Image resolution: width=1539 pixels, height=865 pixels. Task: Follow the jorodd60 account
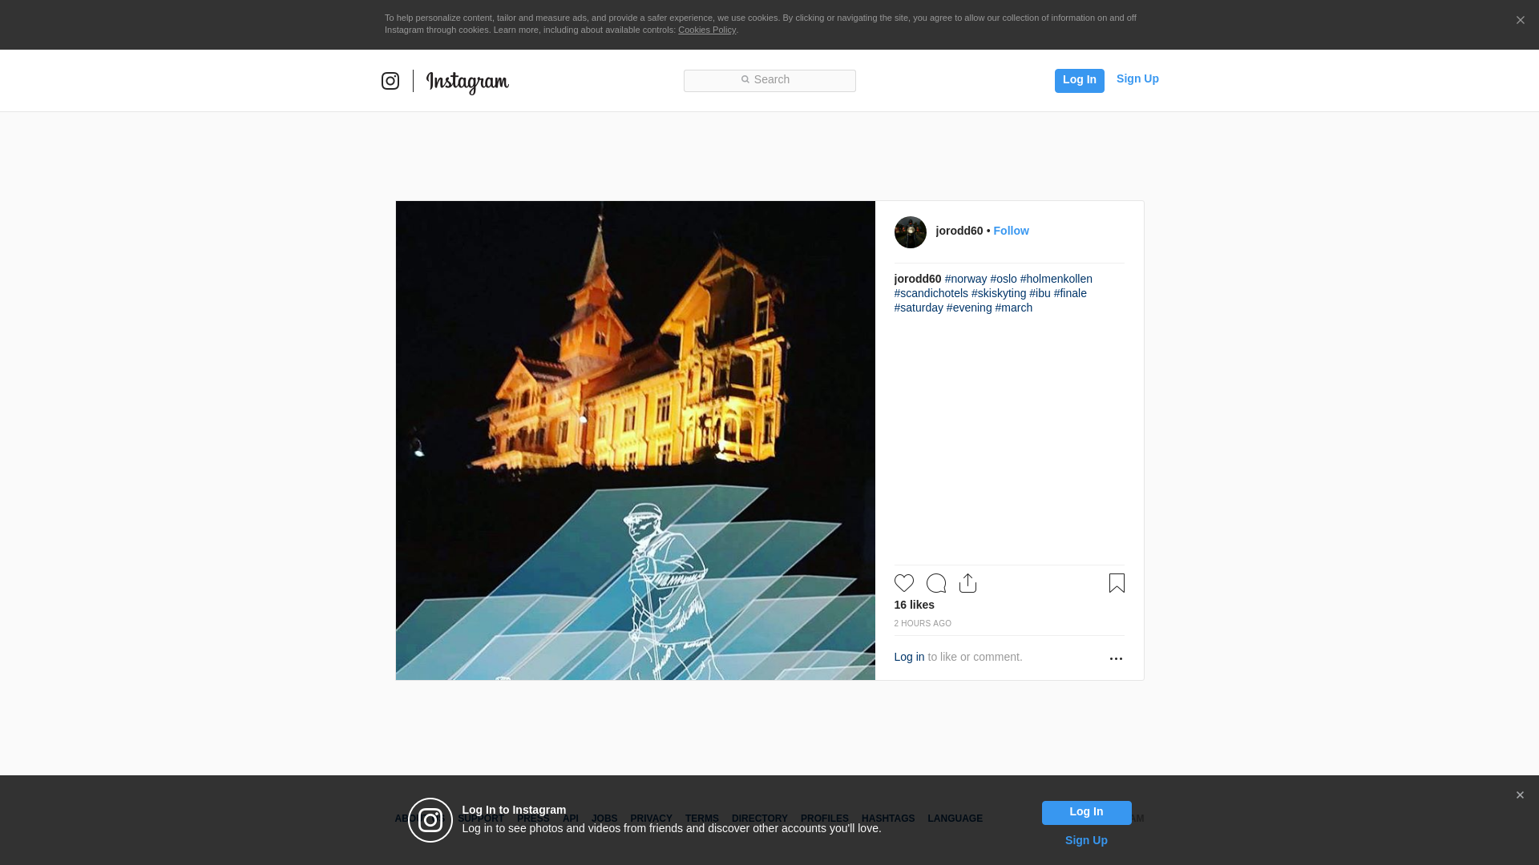pyautogui.click(x=1011, y=231)
